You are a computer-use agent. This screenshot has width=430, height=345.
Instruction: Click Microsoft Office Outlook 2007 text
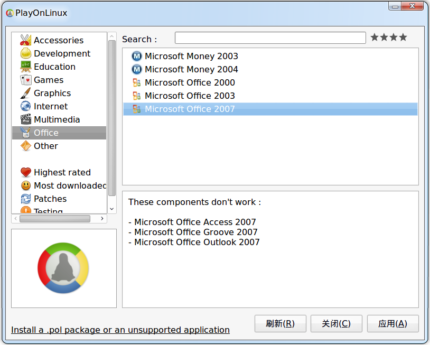(x=197, y=242)
